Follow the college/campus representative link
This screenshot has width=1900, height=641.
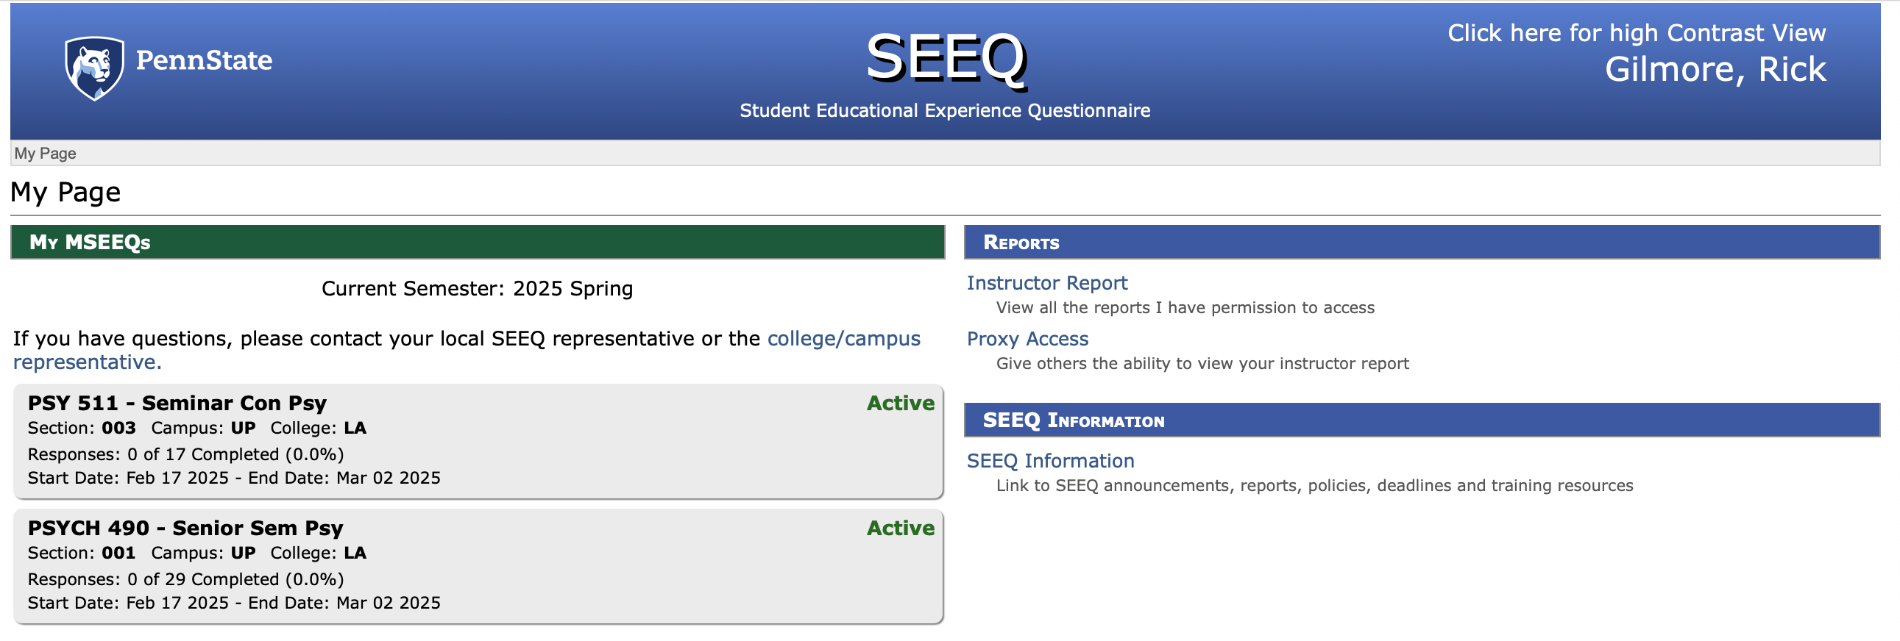843,339
